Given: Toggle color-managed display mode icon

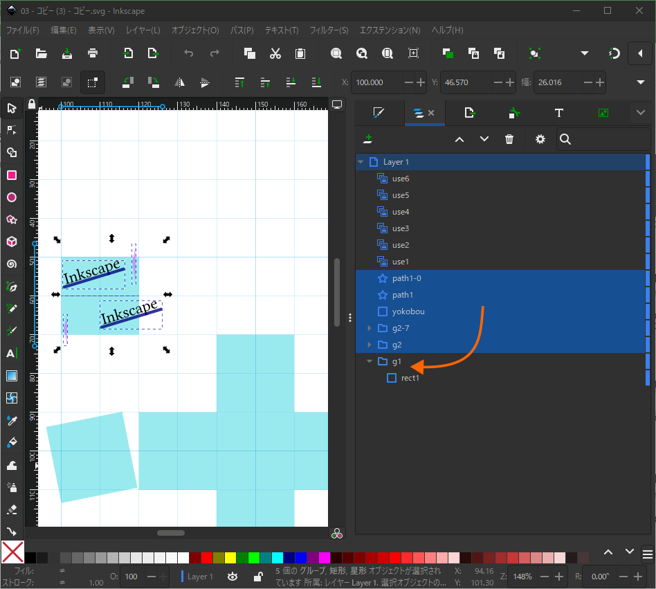Looking at the screenshot, I should tap(337, 534).
